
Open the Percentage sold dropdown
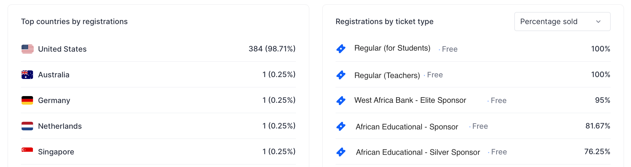(x=562, y=21)
